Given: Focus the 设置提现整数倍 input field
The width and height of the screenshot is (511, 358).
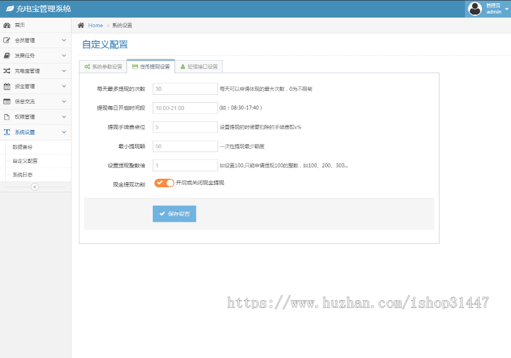Looking at the screenshot, I should [185, 166].
